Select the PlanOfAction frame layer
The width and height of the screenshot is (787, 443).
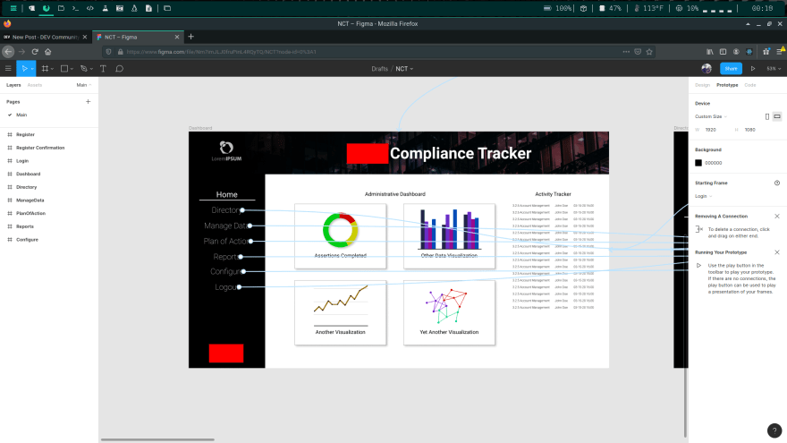coord(30,213)
